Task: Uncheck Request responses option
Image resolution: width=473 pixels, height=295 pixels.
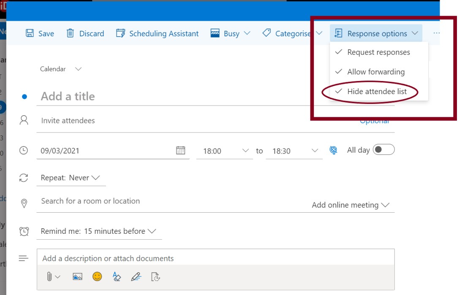Action: point(378,52)
